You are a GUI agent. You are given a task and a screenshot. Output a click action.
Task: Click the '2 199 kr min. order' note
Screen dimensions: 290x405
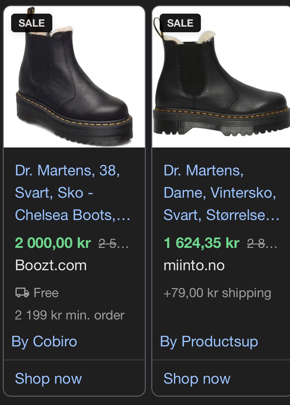click(70, 315)
